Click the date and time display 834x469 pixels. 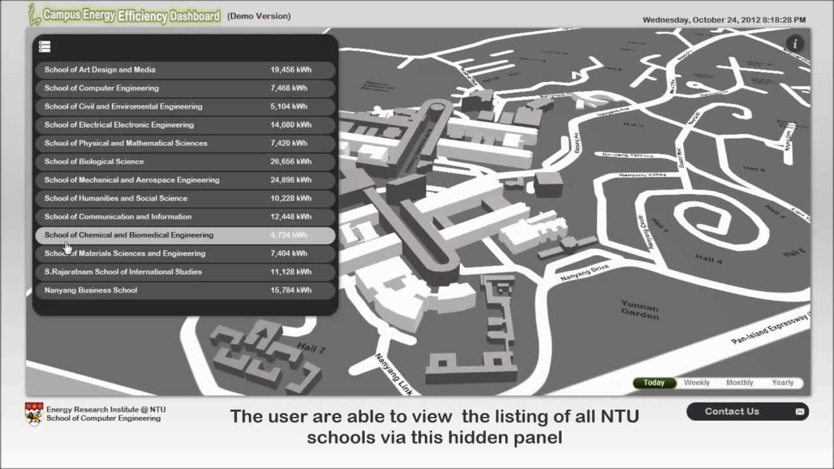(724, 20)
